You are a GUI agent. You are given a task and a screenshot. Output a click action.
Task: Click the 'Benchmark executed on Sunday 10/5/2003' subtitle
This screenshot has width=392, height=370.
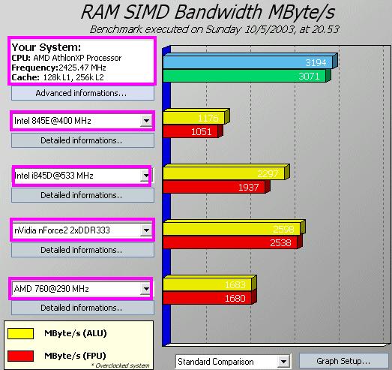192,29
